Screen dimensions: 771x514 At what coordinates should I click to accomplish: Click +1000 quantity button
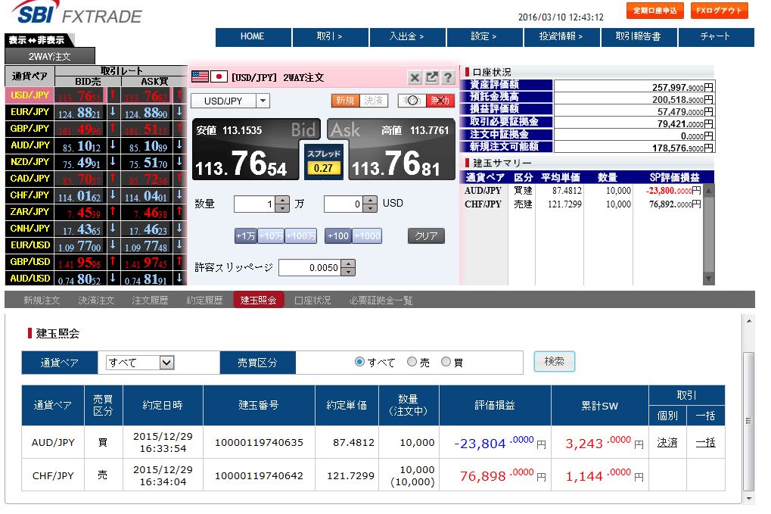(x=367, y=236)
